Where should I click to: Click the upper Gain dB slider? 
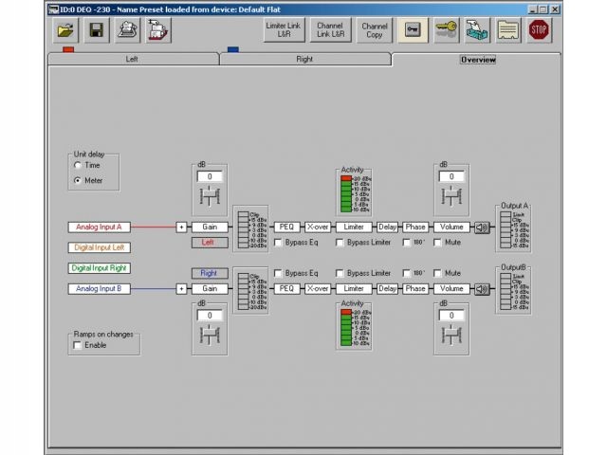(x=210, y=196)
